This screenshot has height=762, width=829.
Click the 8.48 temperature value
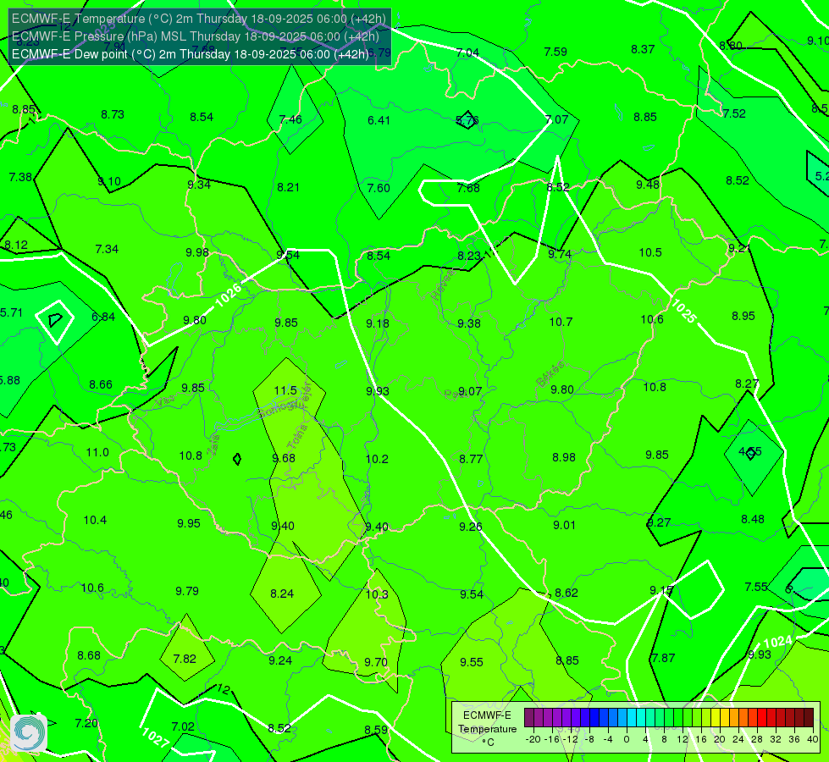point(752,519)
